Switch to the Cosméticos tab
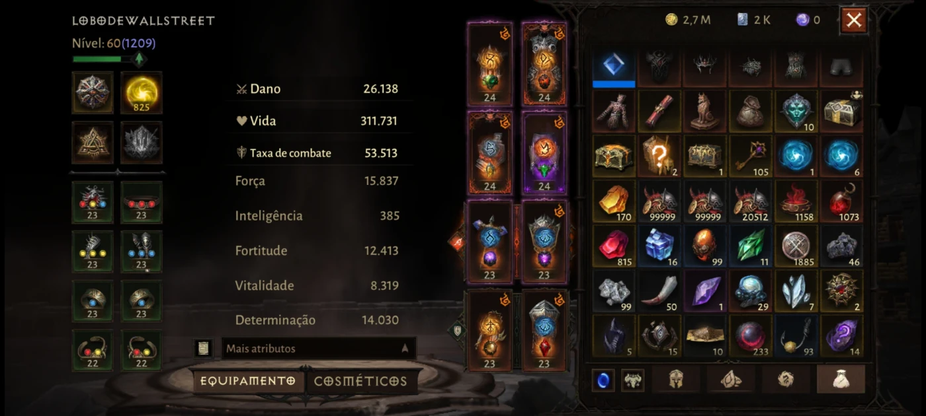Screen dimensions: 926x416 click(x=360, y=381)
